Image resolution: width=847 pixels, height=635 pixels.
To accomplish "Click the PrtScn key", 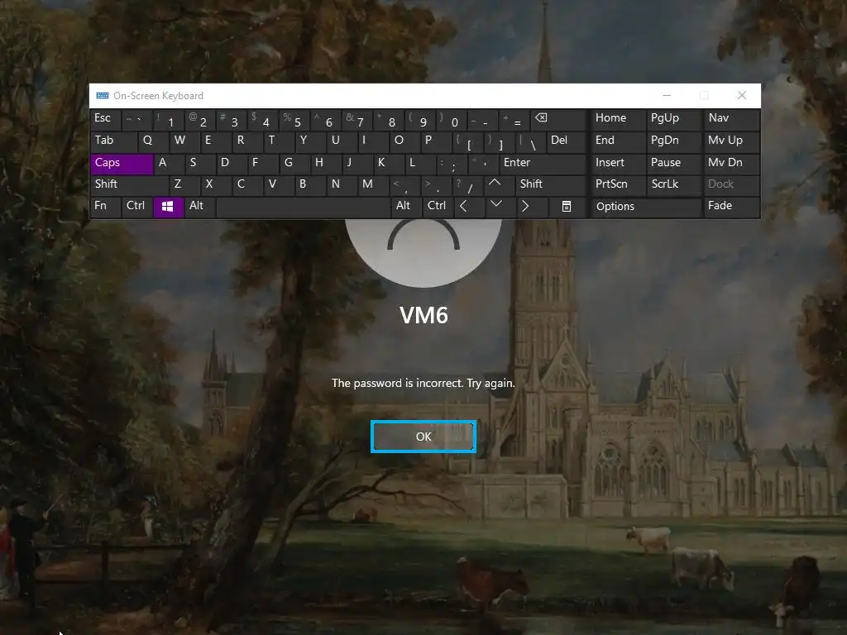I will [618, 185].
